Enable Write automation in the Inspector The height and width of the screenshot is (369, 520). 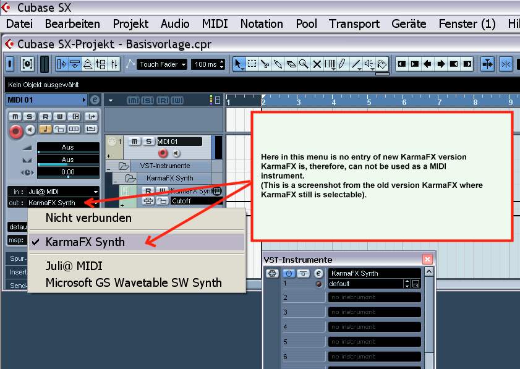point(60,116)
